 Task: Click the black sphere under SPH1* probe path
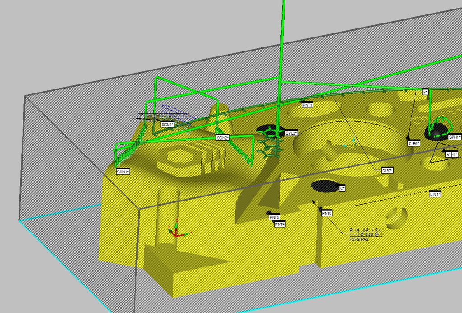click(437, 131)
